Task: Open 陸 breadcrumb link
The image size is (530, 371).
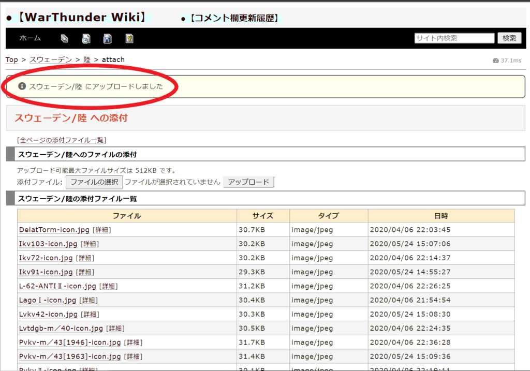Action: [x=87, y=60]
